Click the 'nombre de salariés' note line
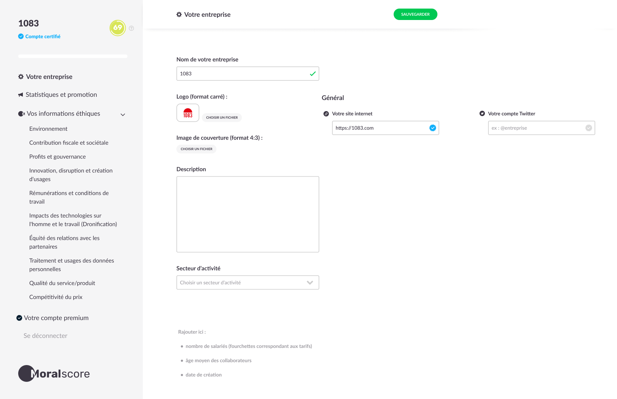 click(249, 346)
